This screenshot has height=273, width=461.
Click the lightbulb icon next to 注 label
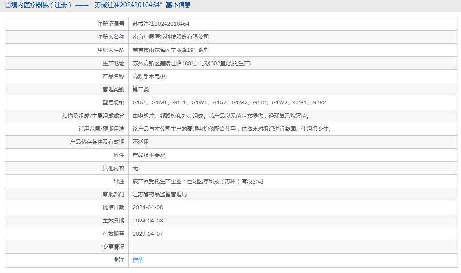tap(116, 260)
